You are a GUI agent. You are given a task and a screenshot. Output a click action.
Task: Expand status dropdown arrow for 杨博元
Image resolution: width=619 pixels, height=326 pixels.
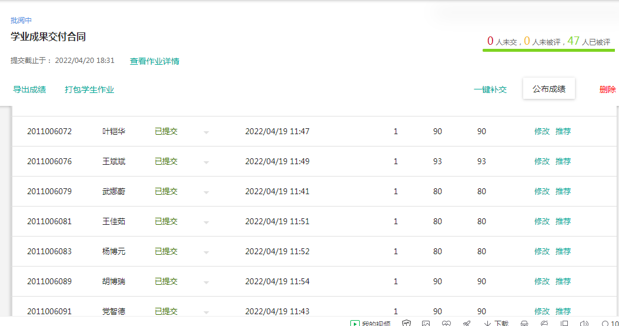click(206, 252)
